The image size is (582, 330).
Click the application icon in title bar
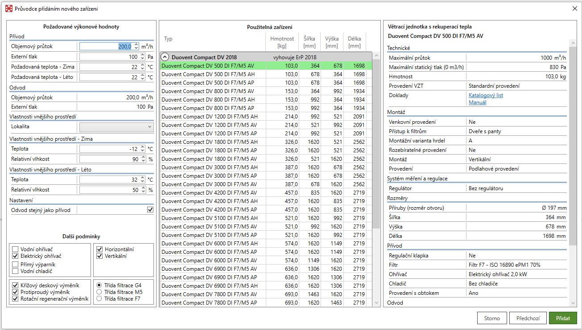[8, 8]
